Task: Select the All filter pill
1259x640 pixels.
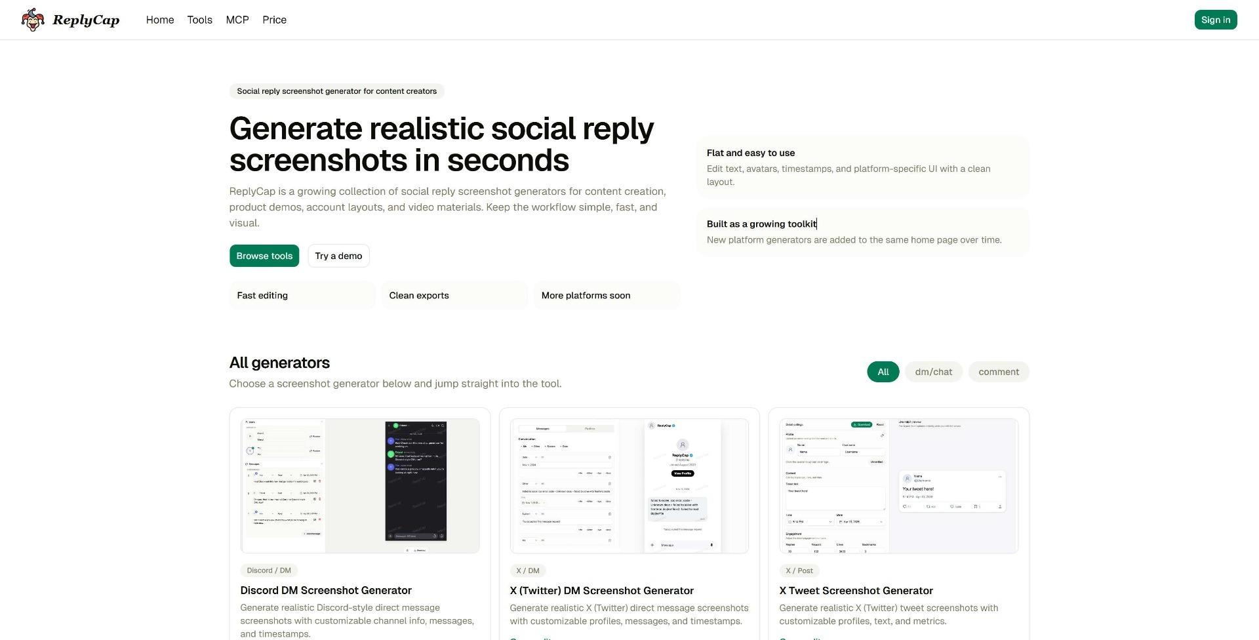Action: coord(883,372)
